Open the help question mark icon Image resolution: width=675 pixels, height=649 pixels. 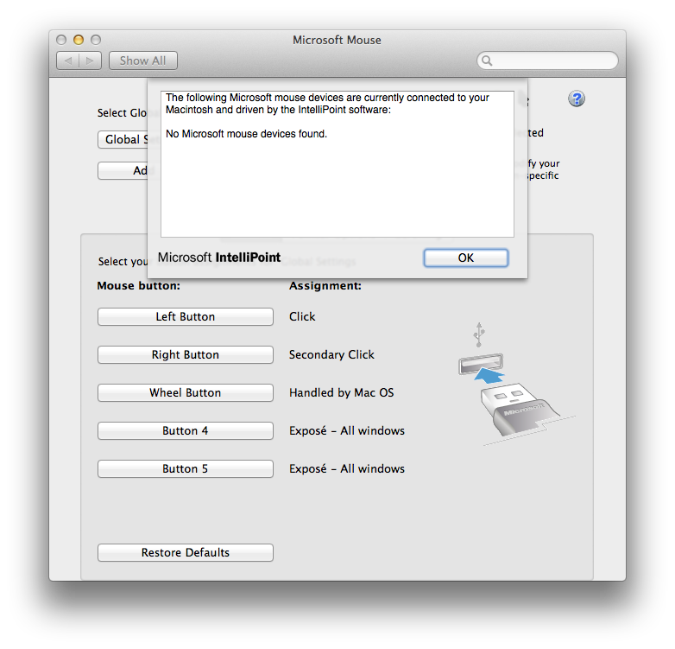point(577,99)
